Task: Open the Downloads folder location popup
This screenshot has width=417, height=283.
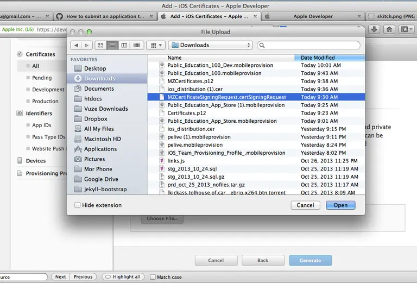Action: click(210, 45)
